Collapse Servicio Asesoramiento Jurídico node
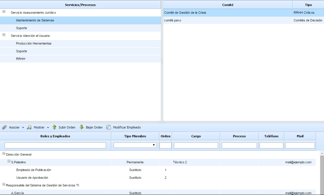 coord(4,12)
